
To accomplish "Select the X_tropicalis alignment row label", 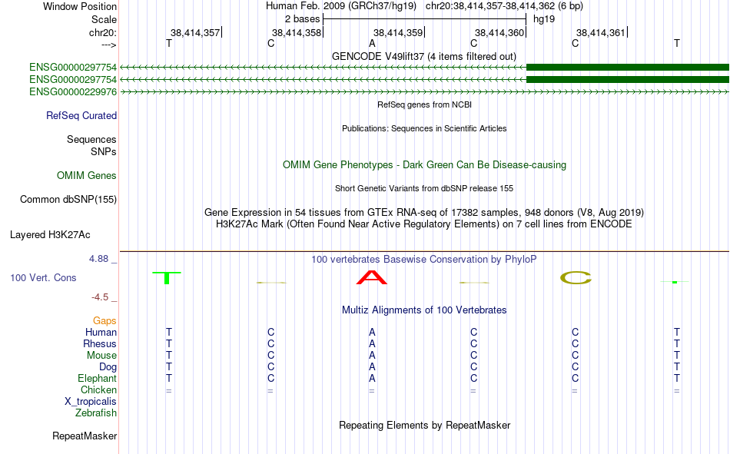I will [91, 402].
